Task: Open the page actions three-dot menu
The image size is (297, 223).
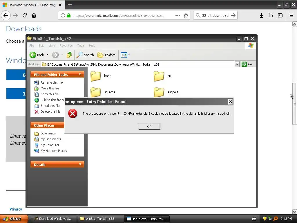Action: [178, 15]
